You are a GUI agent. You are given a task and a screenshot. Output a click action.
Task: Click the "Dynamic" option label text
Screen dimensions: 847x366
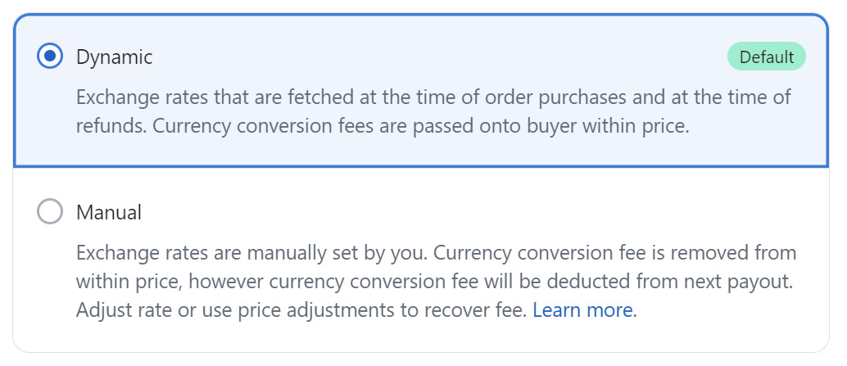[x=114, y=57]
